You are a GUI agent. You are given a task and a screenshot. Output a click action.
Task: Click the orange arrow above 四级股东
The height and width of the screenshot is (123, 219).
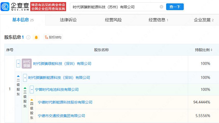[32, 100]
